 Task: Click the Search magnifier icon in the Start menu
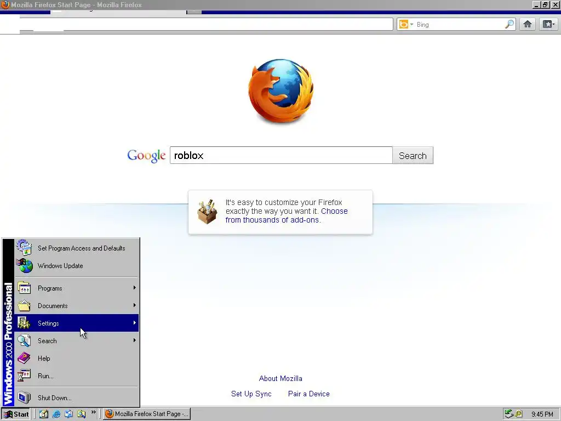(x=24, y=341)
